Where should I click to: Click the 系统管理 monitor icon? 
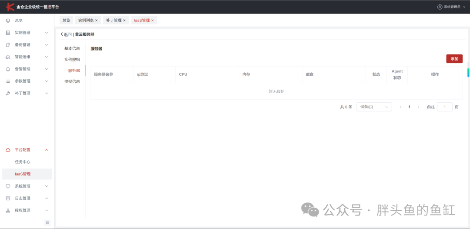(x=8, y=186)
